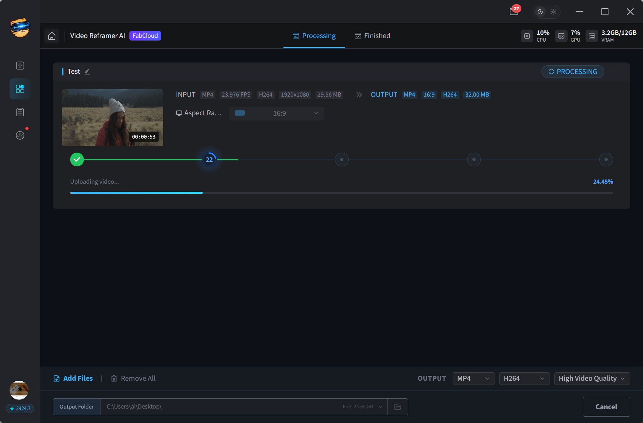Cancel the processing task
Viewport: 643px width, 423px height.
click(x=606, y=407)
